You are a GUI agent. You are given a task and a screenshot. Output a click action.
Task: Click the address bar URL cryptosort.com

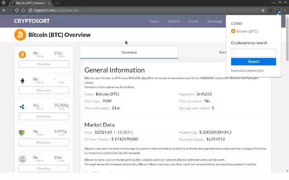56,10
